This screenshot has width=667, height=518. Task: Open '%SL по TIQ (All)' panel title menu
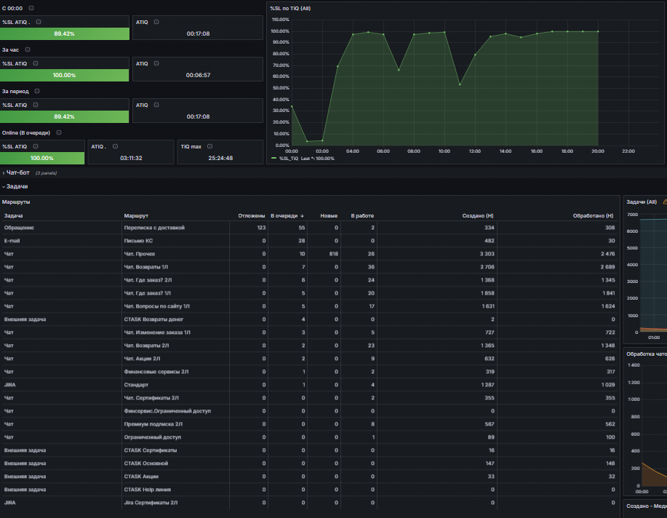click(x=290, y=9)
